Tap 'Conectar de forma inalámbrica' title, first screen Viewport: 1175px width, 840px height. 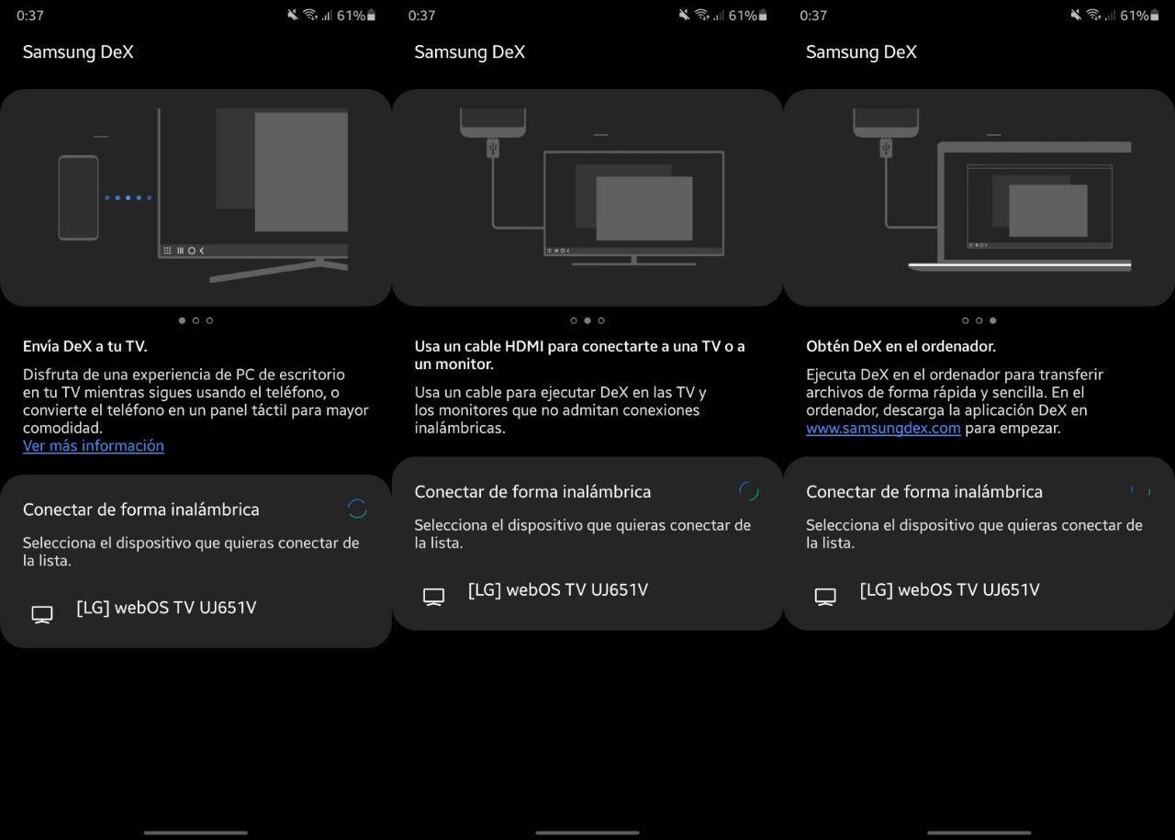pyautogui.click(x=141, y=510)
